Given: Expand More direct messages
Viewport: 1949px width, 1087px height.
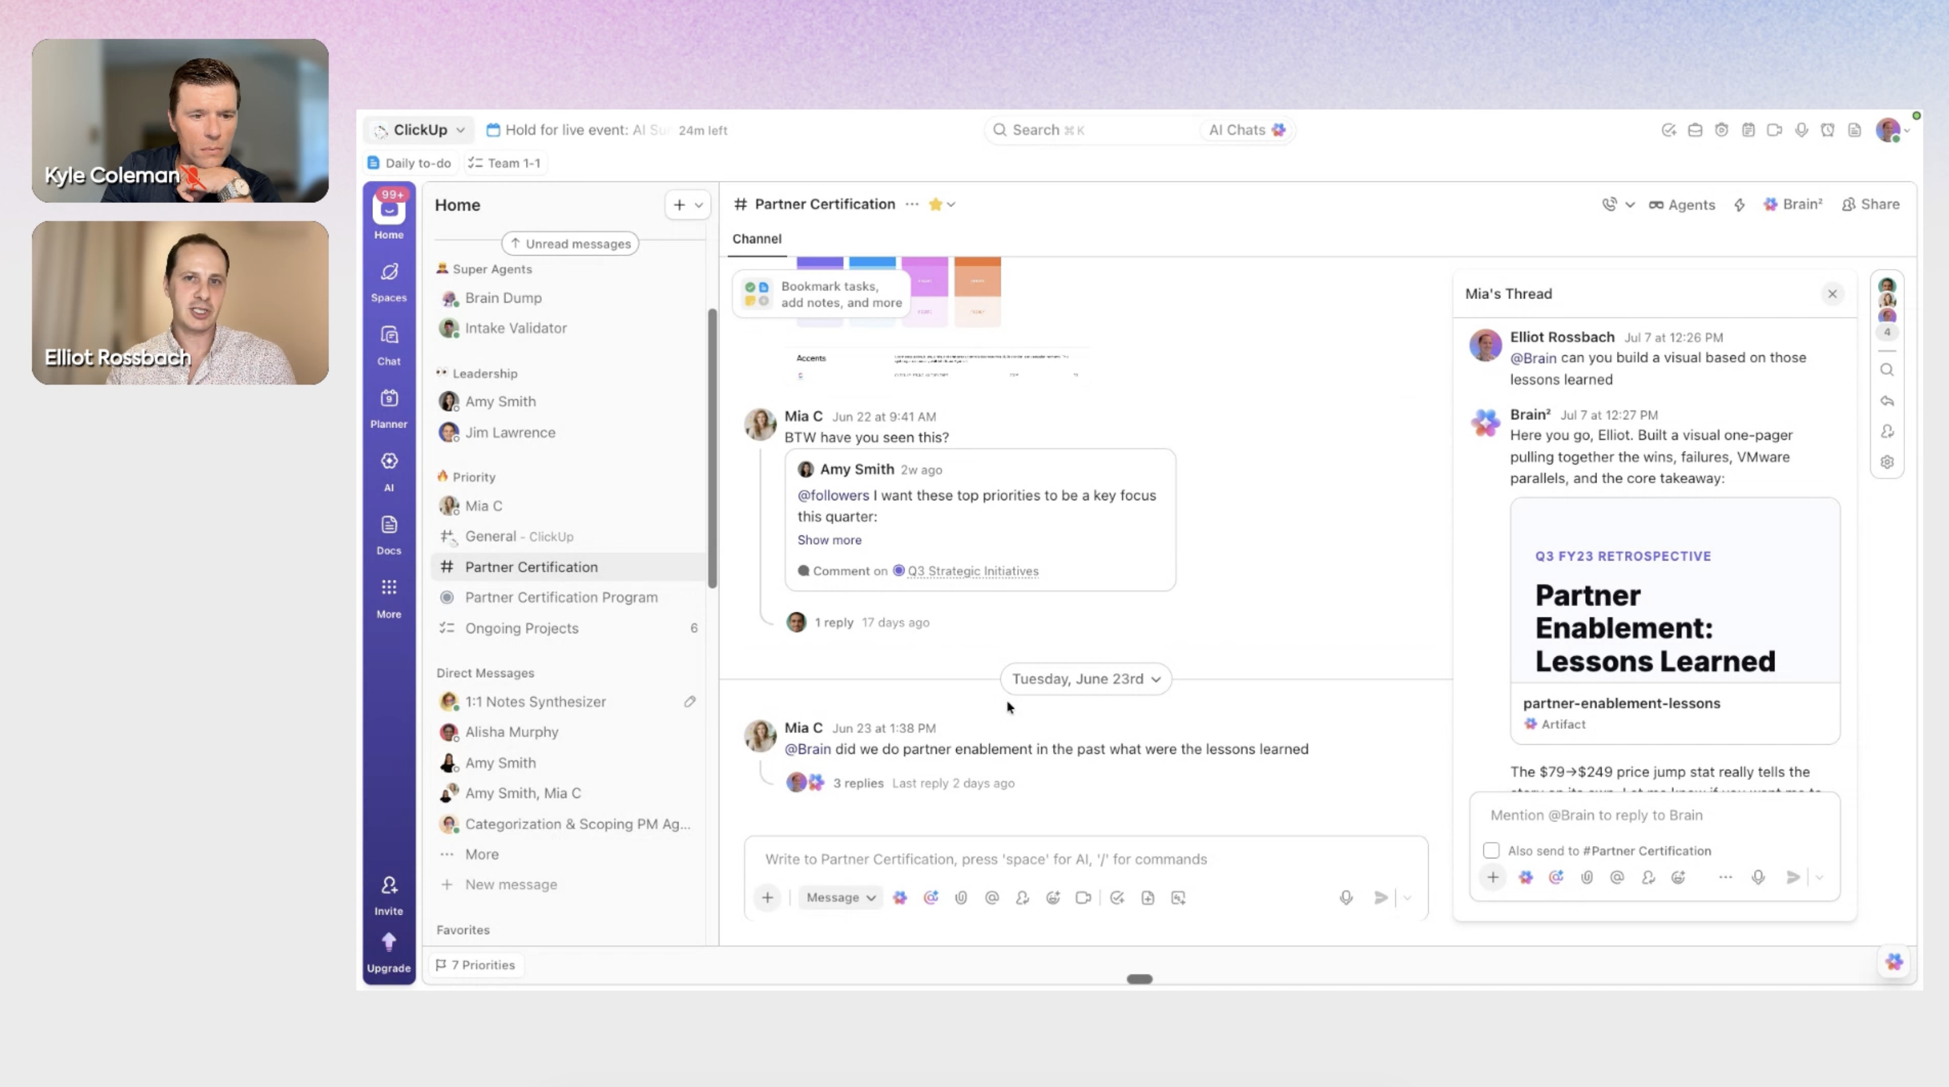Looking at the screenshot, I should click(481, 854).
